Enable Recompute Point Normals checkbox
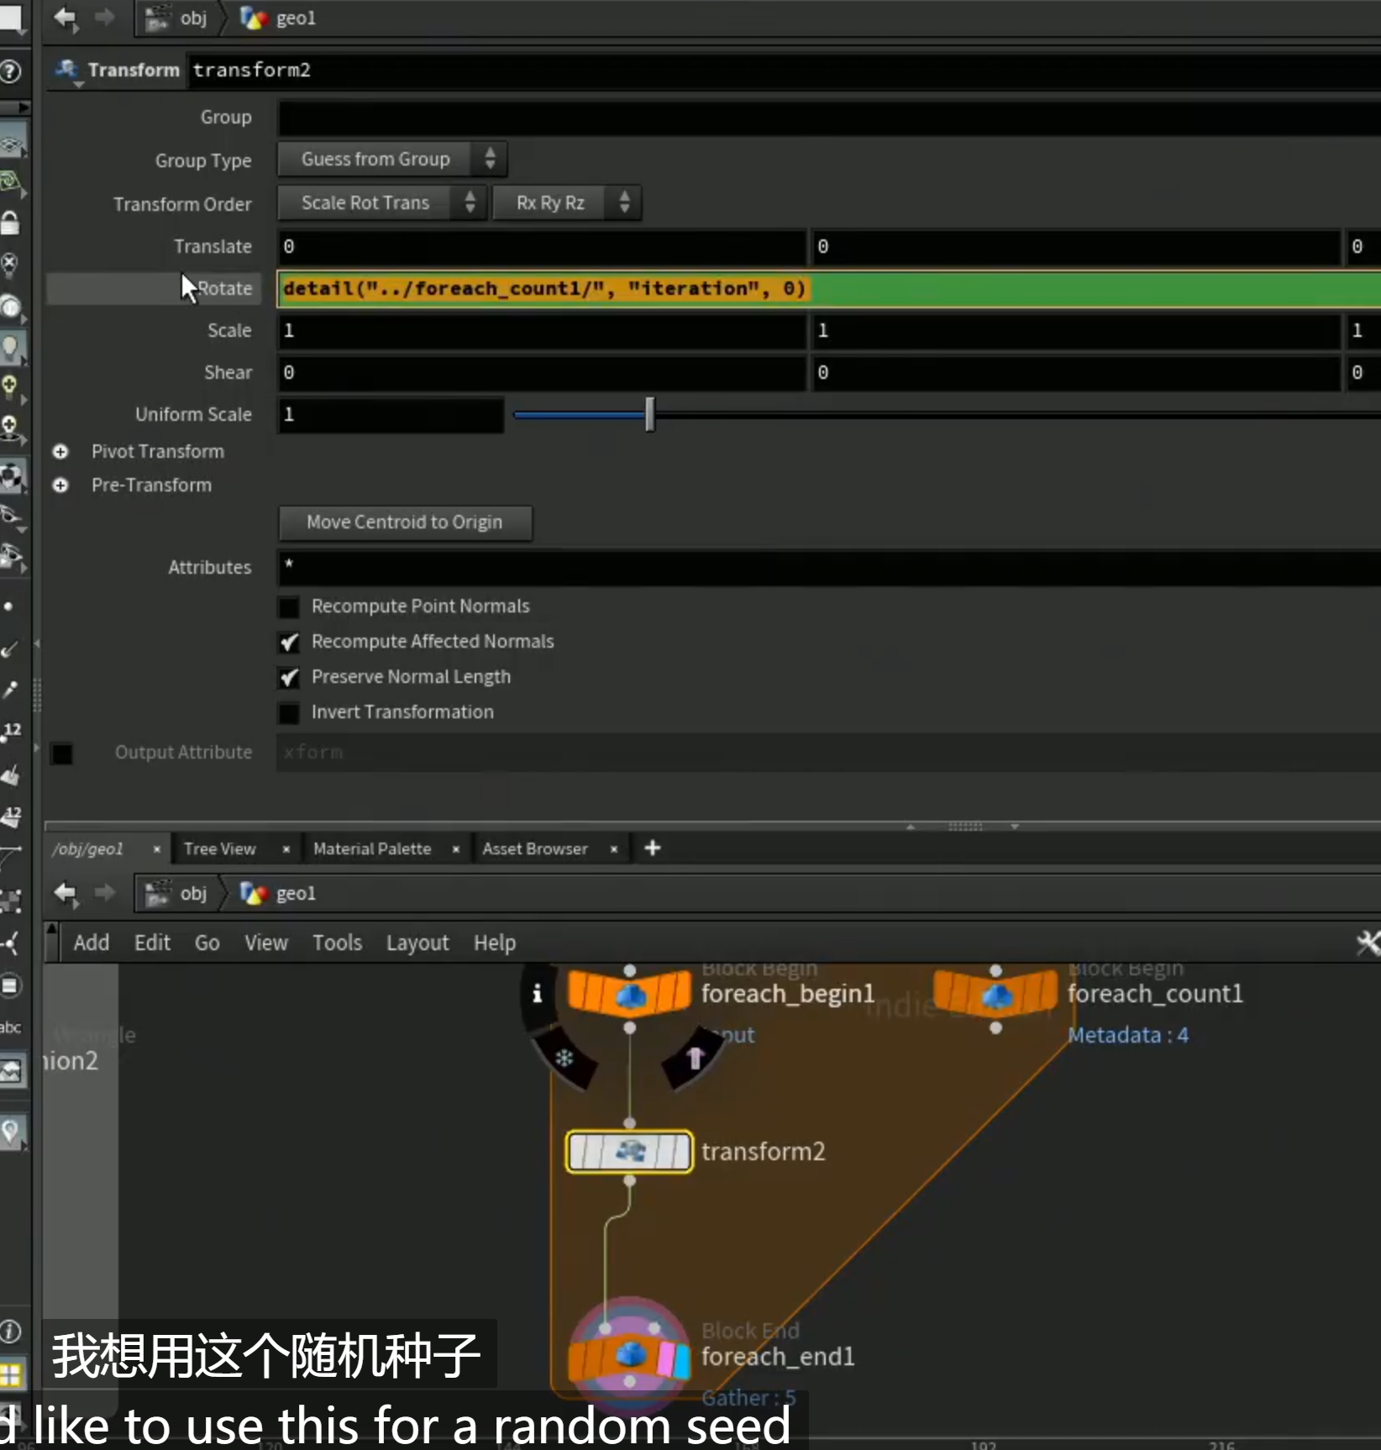This screenshot has width=1381, height=1450. coord(289,607)
